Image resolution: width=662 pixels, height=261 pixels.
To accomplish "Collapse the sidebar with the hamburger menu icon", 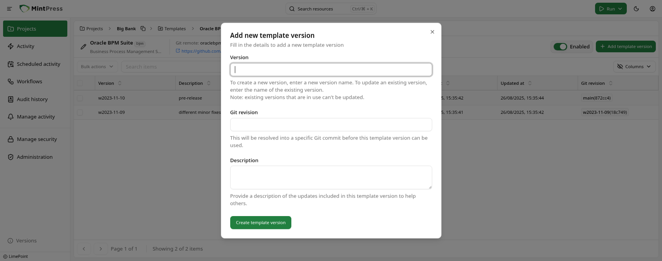I will click(9, 9).
